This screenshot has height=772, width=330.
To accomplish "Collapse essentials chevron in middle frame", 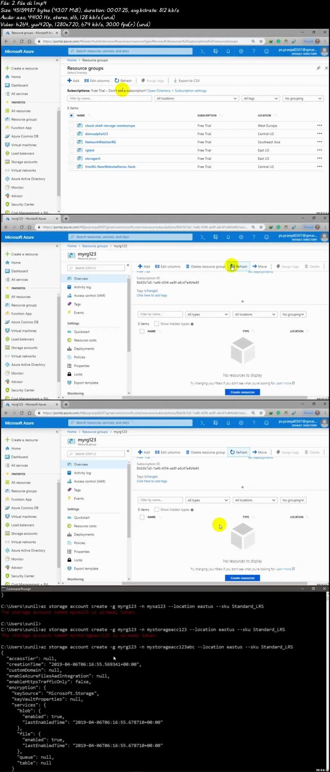I will coord(242,301).
